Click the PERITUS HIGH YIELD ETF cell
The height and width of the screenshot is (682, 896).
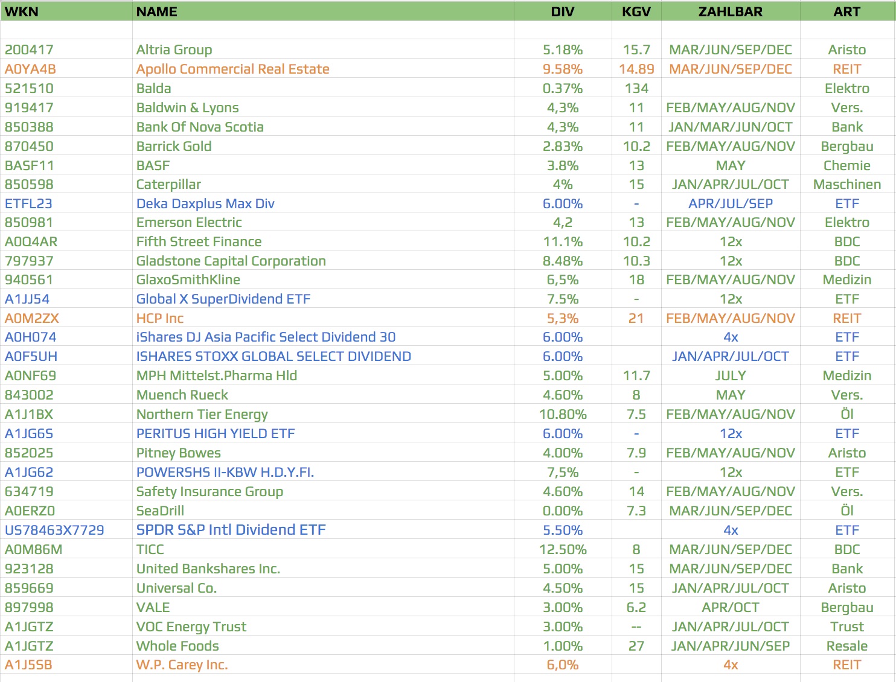(323, 433)
